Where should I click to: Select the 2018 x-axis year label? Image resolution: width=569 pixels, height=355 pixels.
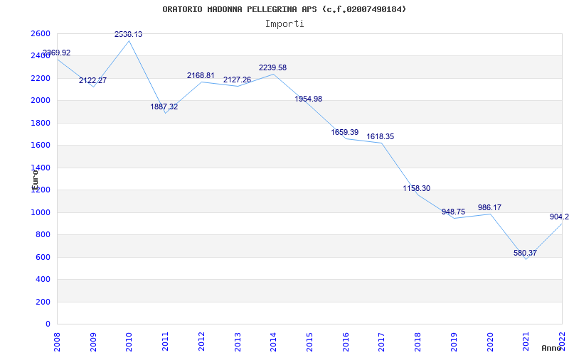click(x=418, y=342)
